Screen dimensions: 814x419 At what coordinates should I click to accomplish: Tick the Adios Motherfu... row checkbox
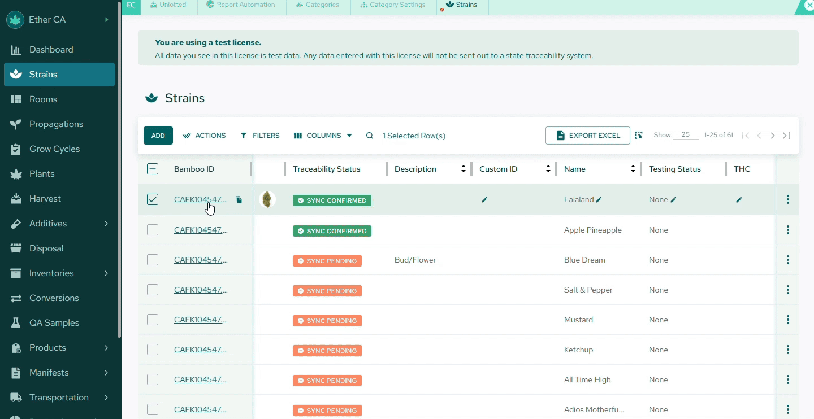tap(153, 409)
